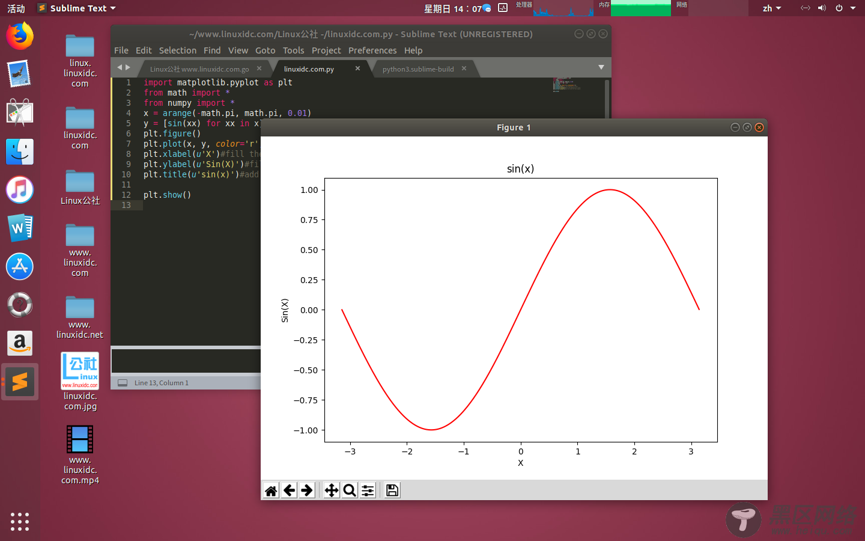Open the Find menu

(x=212, y=50)
